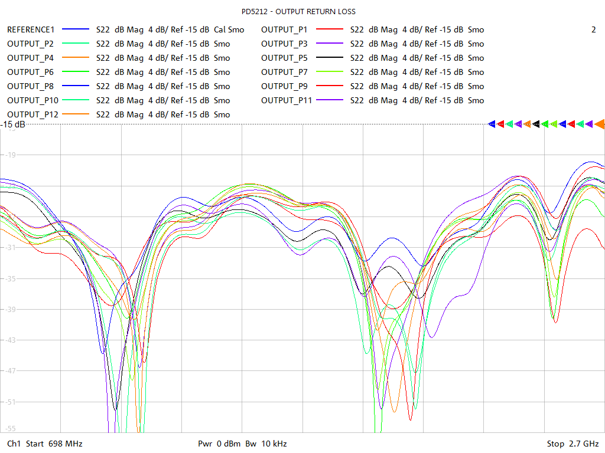Click the '-15 dB' reference level label
Viewport: 605px width, 453px height.
coord(13,124)
